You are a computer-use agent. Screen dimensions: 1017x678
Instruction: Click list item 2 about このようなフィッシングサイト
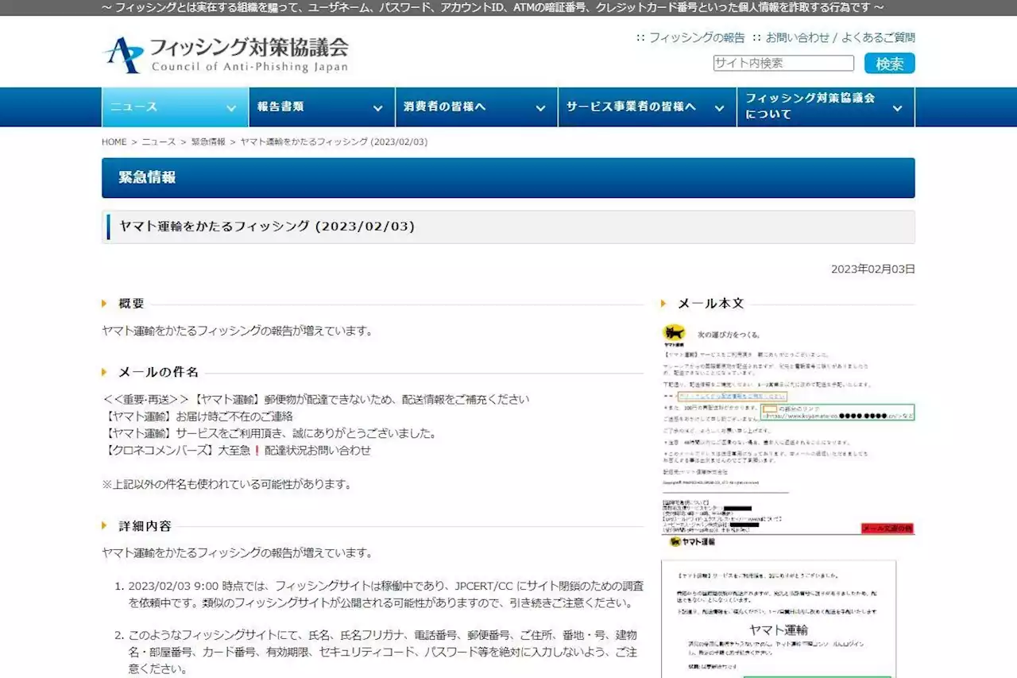[x=383, y=652]
